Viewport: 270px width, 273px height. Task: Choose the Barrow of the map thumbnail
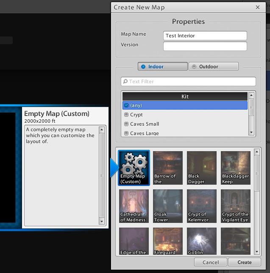point(168,168)
